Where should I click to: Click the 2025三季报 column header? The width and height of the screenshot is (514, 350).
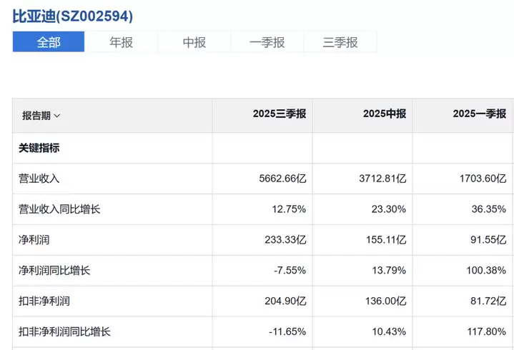pos(279,114)
